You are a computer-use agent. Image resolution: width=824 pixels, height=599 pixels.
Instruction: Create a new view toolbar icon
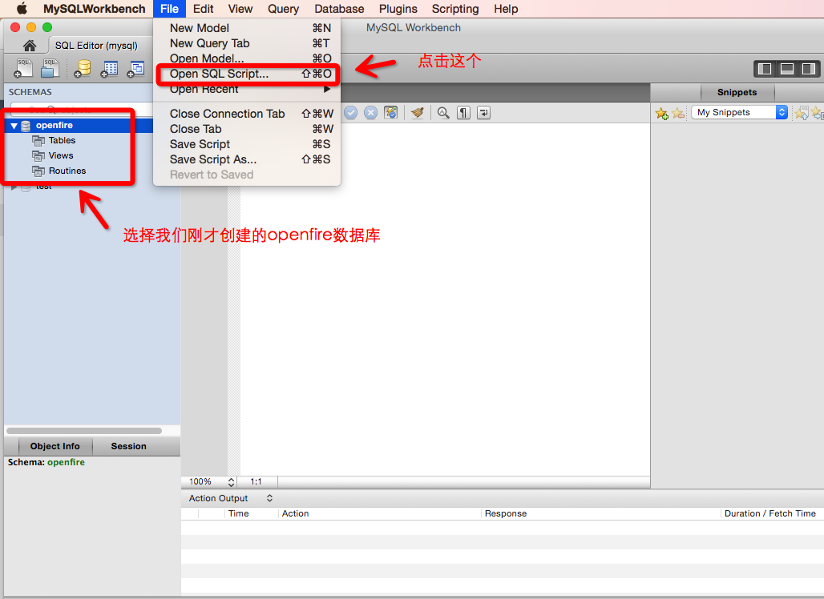(135, 69)
